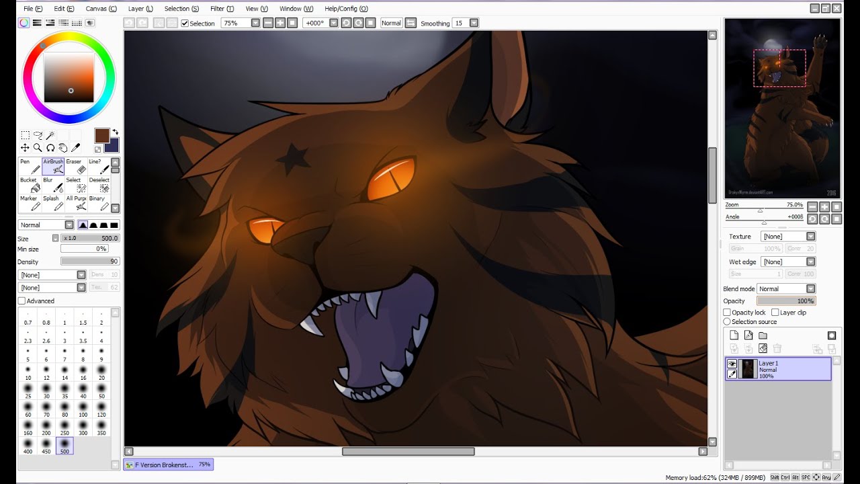Choose the Deselect pen tool
Viewport: 860px width, 484px height.
coord(99,185)
